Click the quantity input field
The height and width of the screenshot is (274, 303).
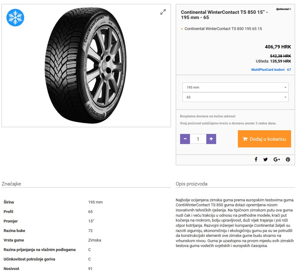pyautogui.click(x=198, y=139)
